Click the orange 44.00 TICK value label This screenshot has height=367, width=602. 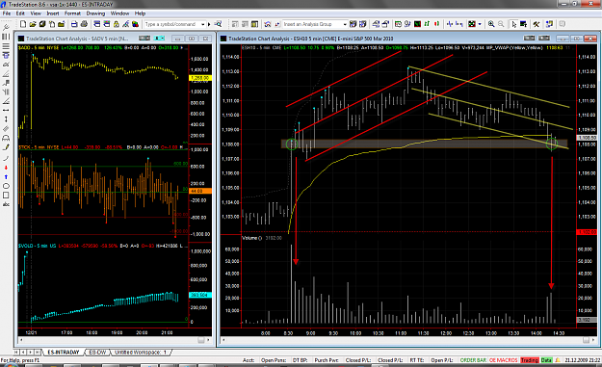click(x=200, y=191)
